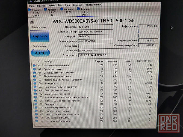Click the Порог column header

click(128, 61)
